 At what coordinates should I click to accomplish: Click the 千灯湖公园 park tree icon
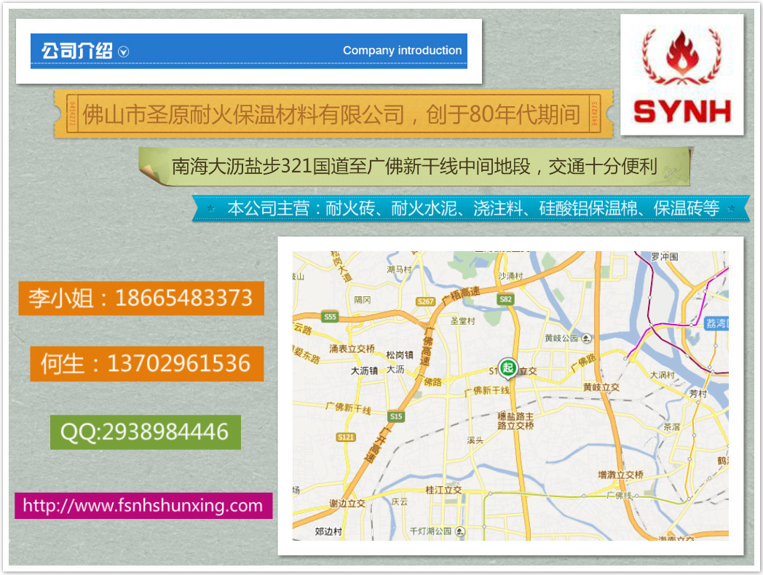pos(459,531)
